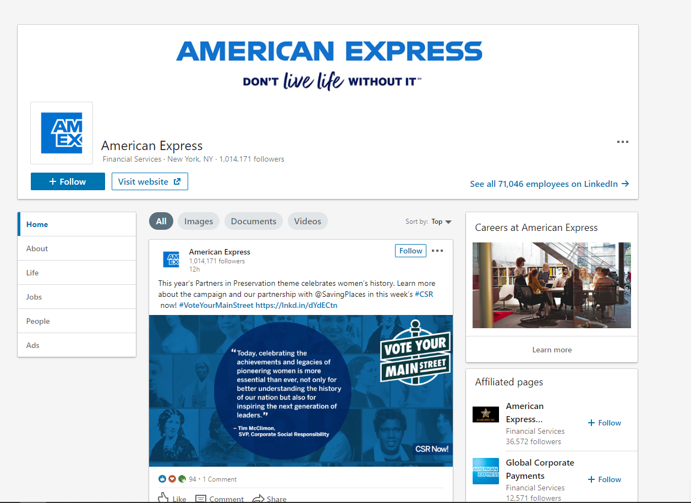
Task: Follow the Global Corporate Payments page
Action: (605, 479)
